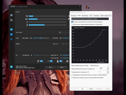Launch Kombustor with the K sidebar icon

coord(12,39)
